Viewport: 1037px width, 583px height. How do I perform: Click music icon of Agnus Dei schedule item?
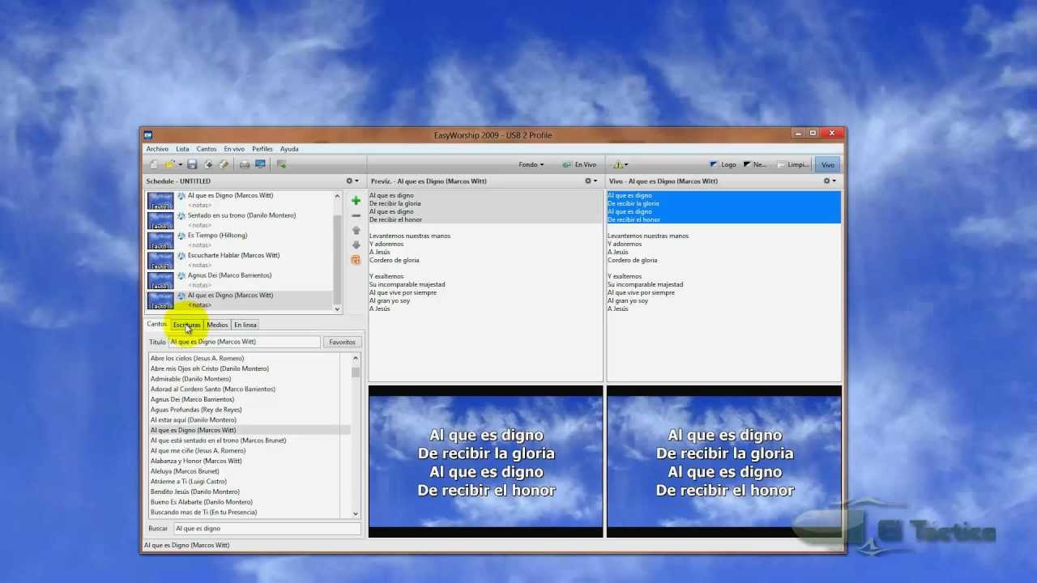click(x=181, y=275)
